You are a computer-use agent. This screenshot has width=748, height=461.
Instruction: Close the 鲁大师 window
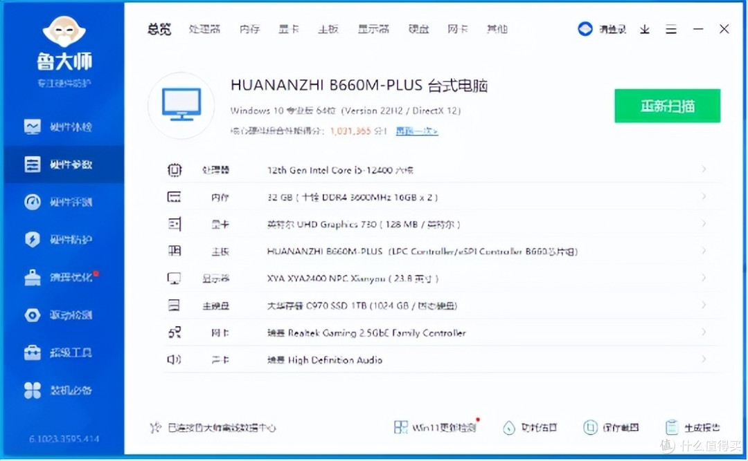click(x=724, y=29)
